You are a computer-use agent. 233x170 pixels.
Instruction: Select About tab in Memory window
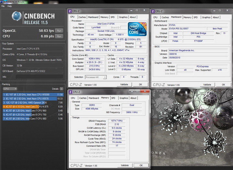[x=133, y=98]
